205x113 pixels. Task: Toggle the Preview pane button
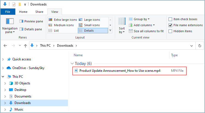(31, 21)
